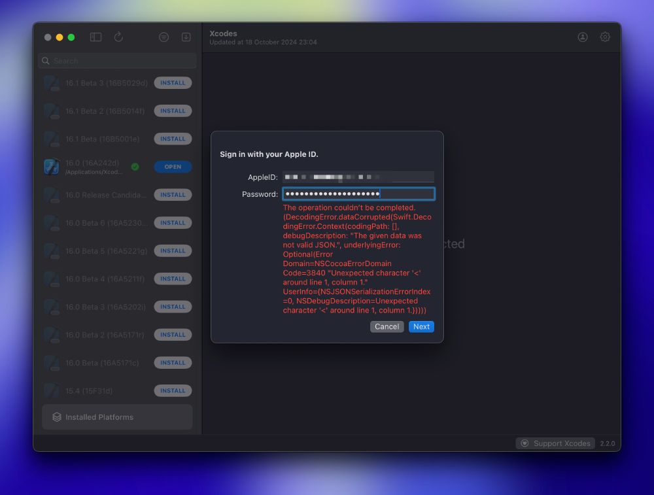This screenshot has width=654, height=495.
Task: Click Next in the sign-in dialog
Action: tap(421, 326)
